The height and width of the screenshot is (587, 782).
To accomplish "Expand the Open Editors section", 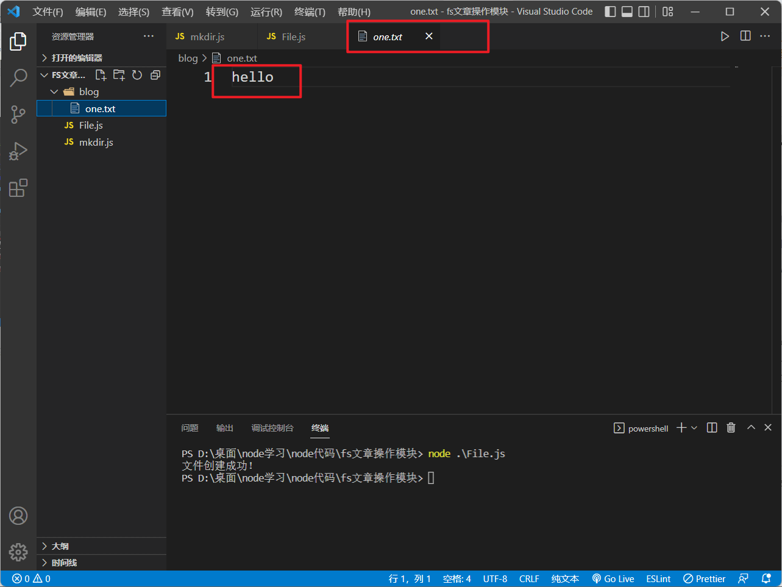I will 102,58.
